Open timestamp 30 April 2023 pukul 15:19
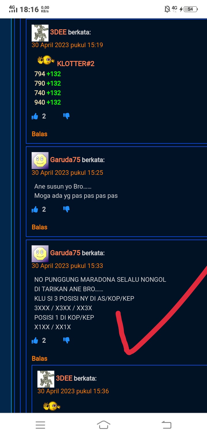207x437 pixels. click(67, 45)
